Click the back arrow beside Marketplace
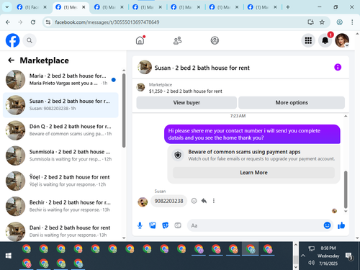Image resolution: width=360 pixels, height=270 pixels. tap(12, 60)
